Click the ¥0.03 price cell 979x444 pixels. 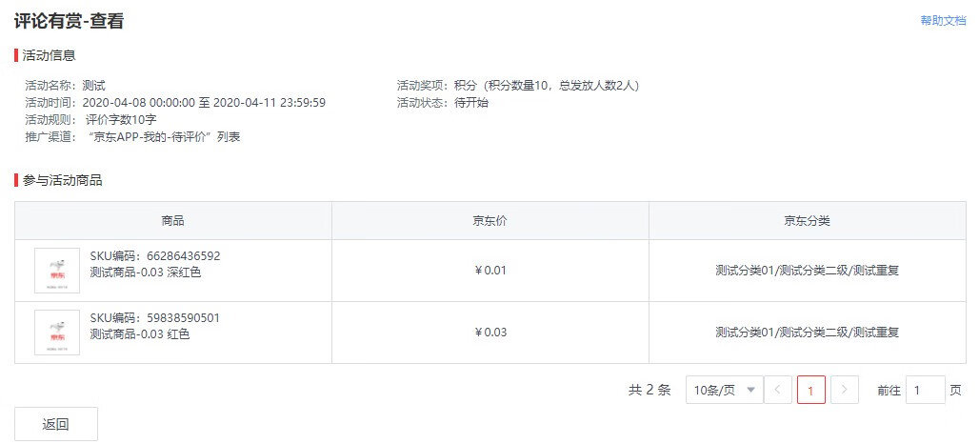[490, 333]
